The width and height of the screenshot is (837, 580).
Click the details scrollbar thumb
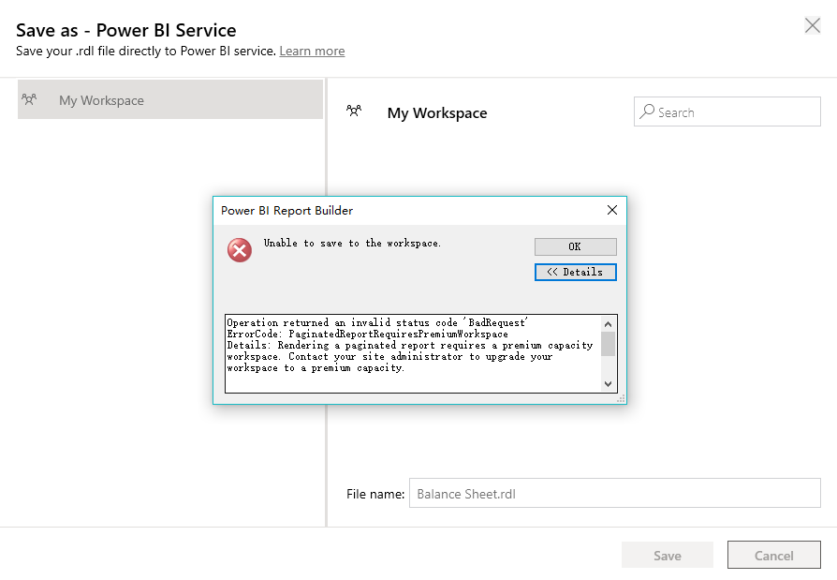(608, 343)
